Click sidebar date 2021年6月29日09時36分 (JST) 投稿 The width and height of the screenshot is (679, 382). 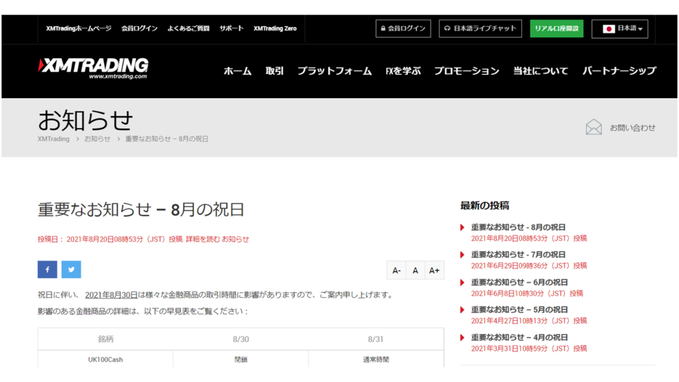[528, 266]
